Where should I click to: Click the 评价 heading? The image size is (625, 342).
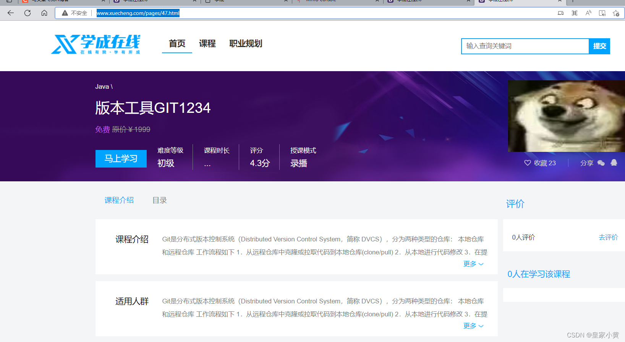515,204
